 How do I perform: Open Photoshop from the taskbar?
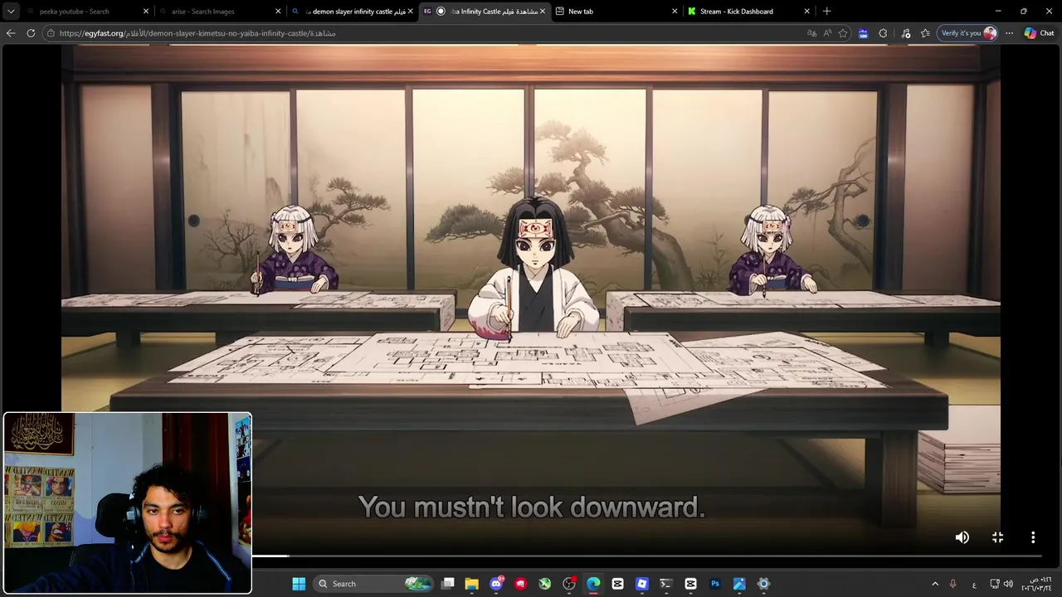(715, 584)
